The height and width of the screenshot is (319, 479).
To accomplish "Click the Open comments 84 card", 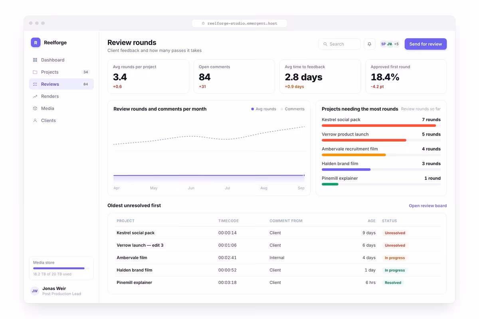I will point(234,77).
